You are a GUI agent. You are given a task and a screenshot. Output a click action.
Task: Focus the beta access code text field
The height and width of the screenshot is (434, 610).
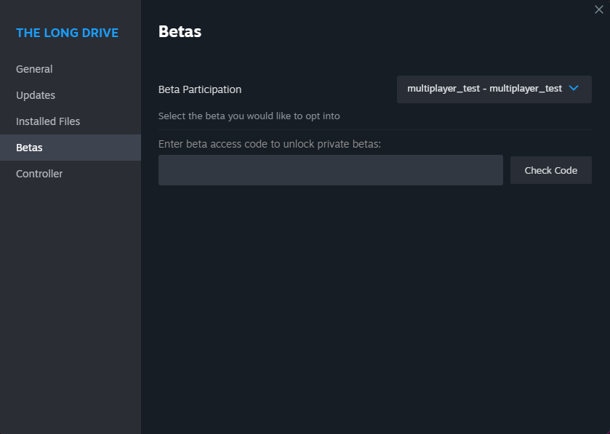point(331,170)
